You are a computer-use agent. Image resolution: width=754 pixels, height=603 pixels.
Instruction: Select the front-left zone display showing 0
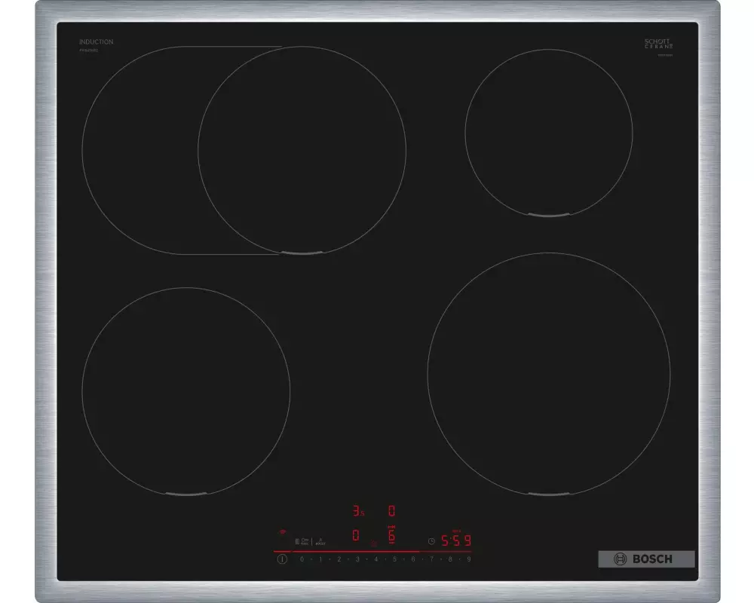pos(356,536)
